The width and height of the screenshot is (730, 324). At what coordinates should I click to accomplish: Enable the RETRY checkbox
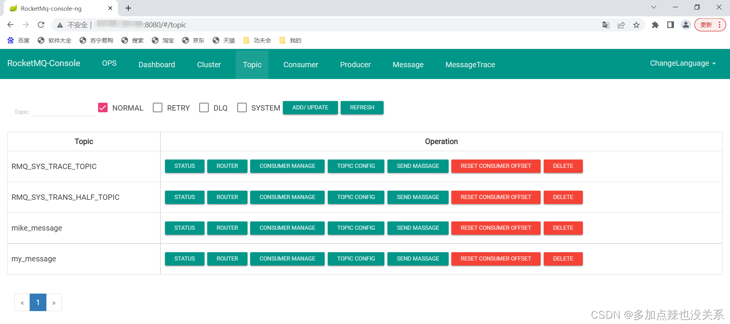157,107
